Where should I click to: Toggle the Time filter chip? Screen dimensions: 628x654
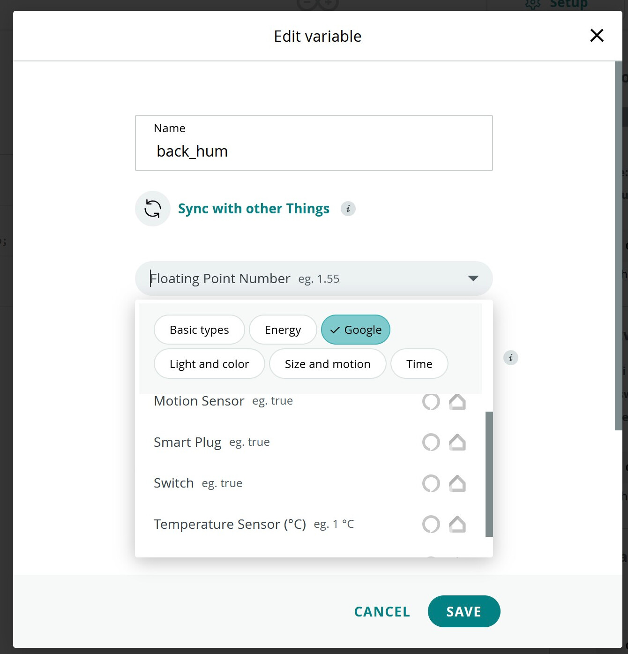419,364
